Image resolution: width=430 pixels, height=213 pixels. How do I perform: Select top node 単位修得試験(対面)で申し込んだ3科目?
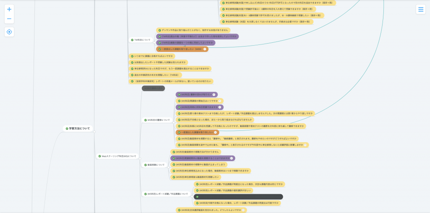click(278, 3)
